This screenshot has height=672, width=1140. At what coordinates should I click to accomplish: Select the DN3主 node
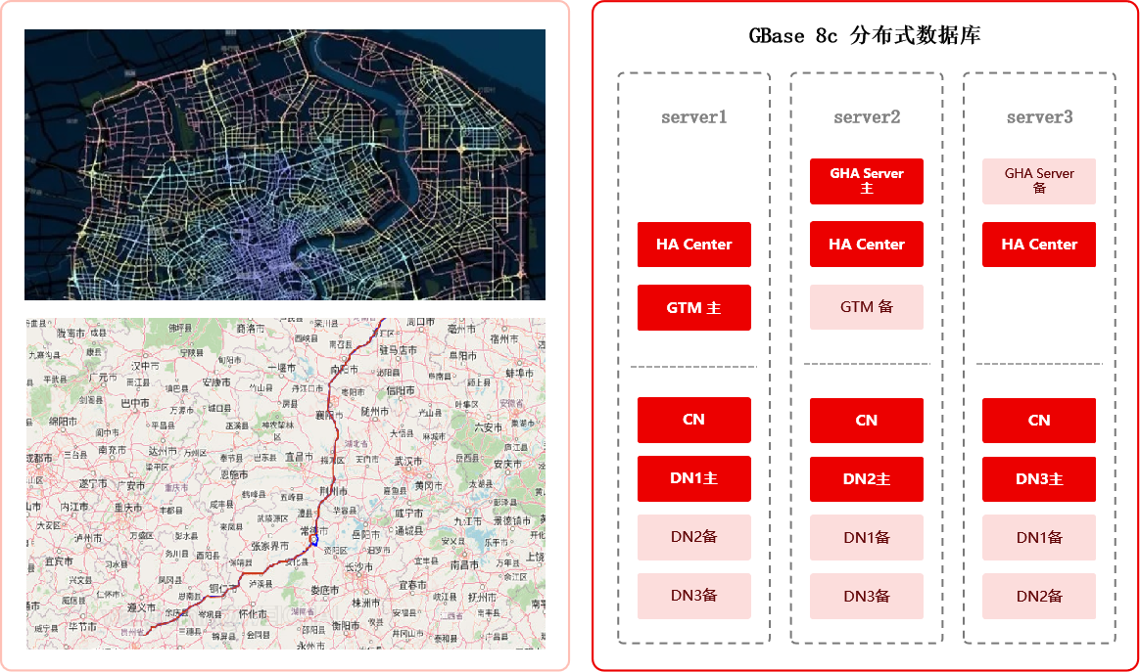pos(1039,478)
